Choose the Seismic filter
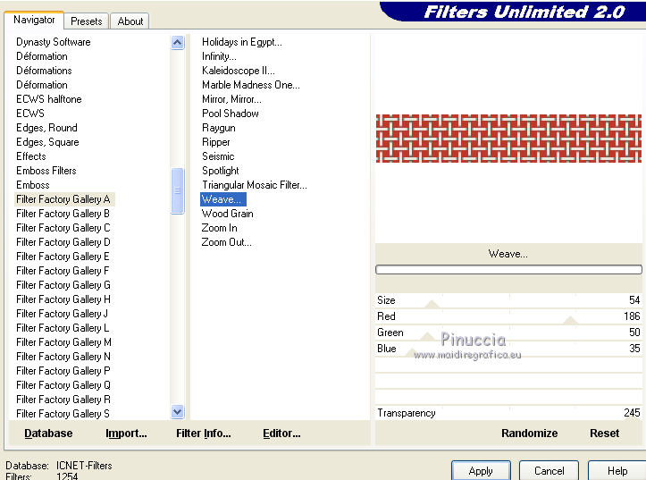The width and height of the screenshot is (646, 480). point(218,156)
